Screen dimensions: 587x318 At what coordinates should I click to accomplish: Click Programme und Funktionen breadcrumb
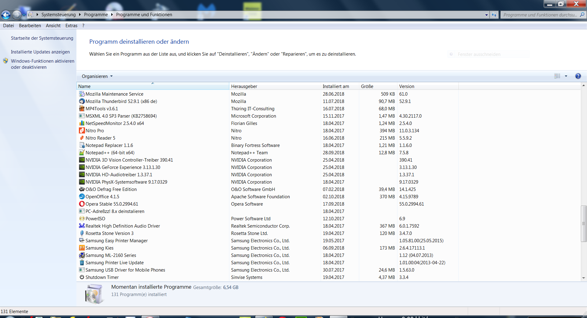coord(144,14)
